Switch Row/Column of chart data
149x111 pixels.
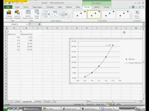click(28, 14)
